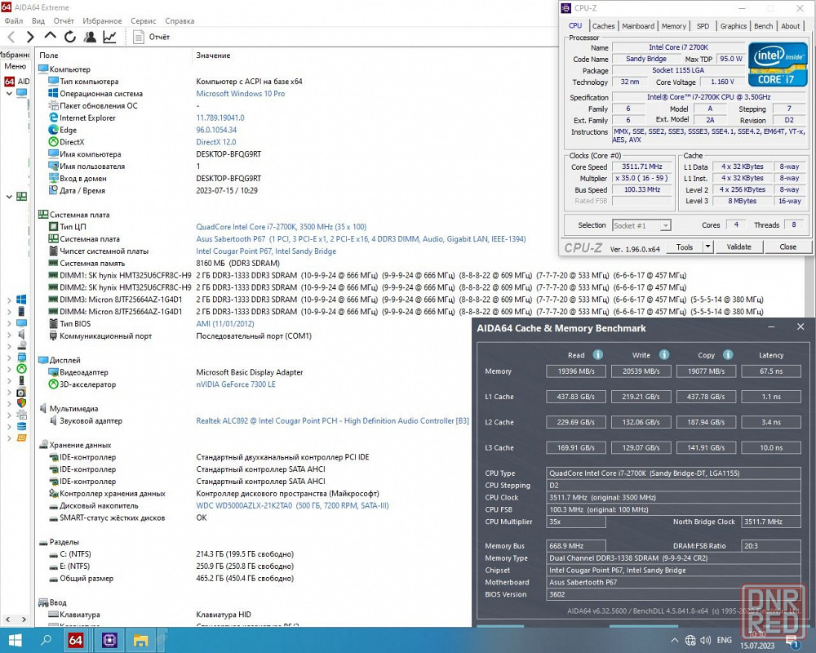
Task: Refresh the AIDA64 page
Action: tap(69, 37)
